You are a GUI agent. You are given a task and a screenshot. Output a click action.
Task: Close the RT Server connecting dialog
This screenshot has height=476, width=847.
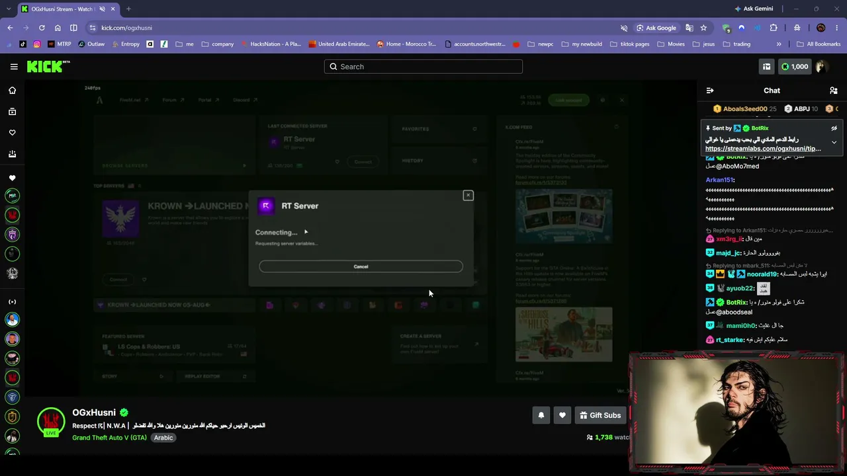468,196
